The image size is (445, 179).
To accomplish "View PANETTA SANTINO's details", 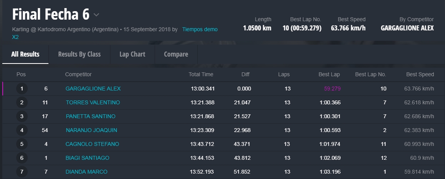I will point(90,116).
